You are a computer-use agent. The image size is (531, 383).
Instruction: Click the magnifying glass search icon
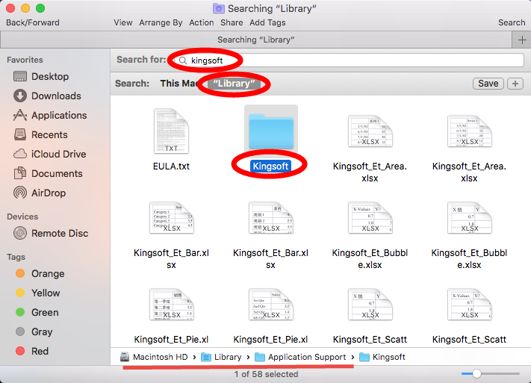point(183,60)
